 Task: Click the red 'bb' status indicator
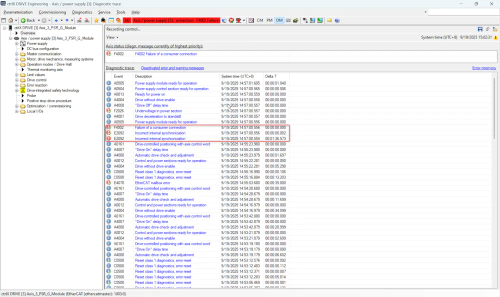[127, 20]
